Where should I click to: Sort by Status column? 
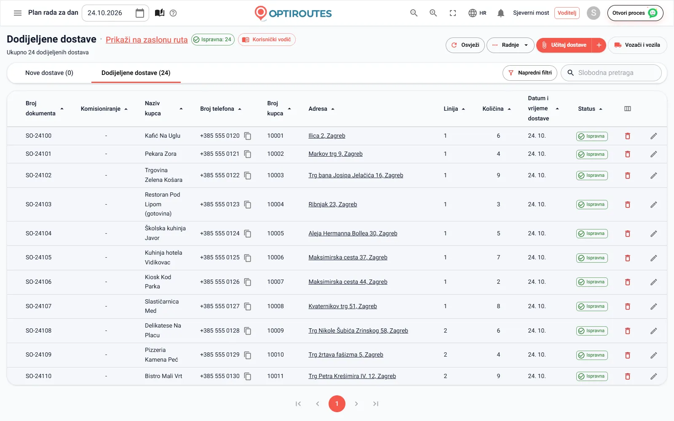pyautogui.click(x=590, y=109)
